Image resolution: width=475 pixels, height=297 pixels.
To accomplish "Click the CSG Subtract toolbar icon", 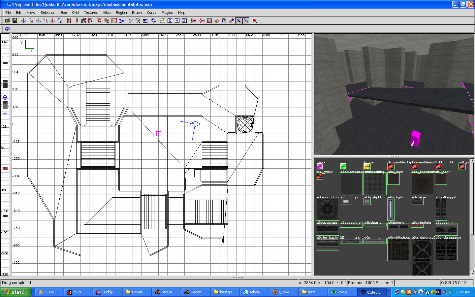I will click(x=99, y=20).
